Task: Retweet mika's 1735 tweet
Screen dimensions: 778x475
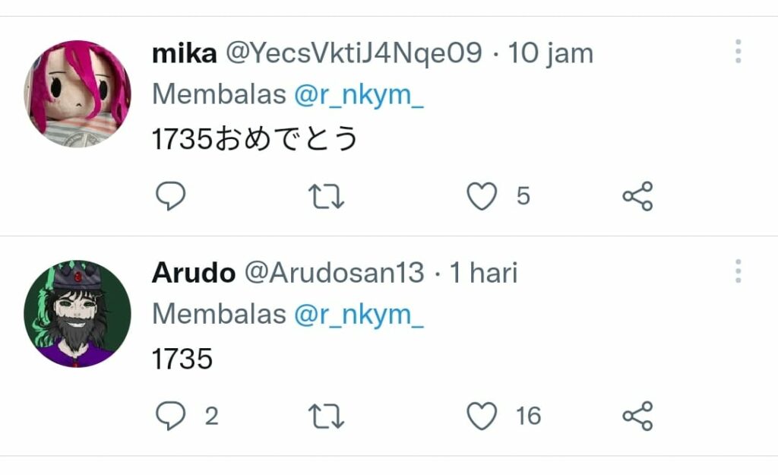Action: click(x=326, y=196)
